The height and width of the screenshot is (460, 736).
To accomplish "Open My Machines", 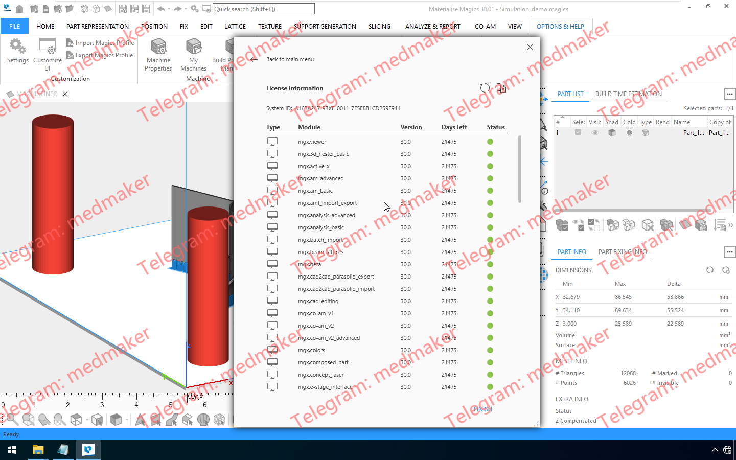I will [x=194, y=54].
